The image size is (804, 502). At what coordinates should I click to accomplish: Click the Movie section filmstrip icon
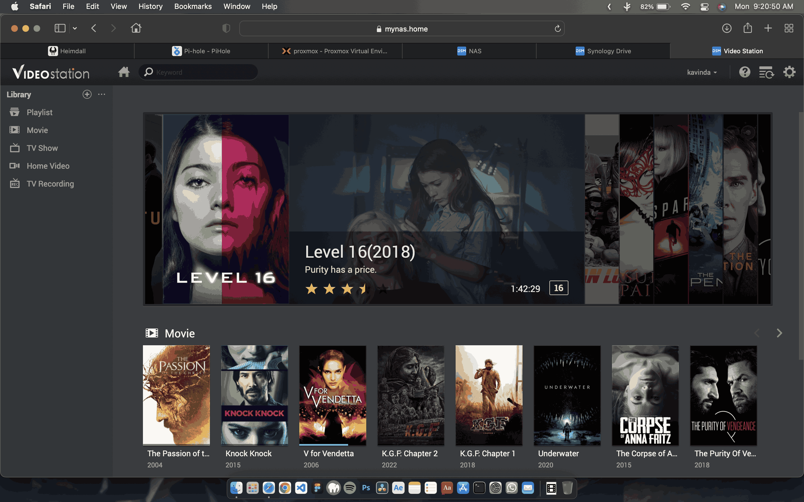pos(152,333)
